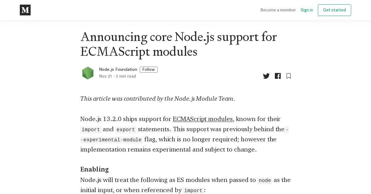371x194 pixels.
Task: Open the Node.js Foundation author name
Action: pos(118,70)
